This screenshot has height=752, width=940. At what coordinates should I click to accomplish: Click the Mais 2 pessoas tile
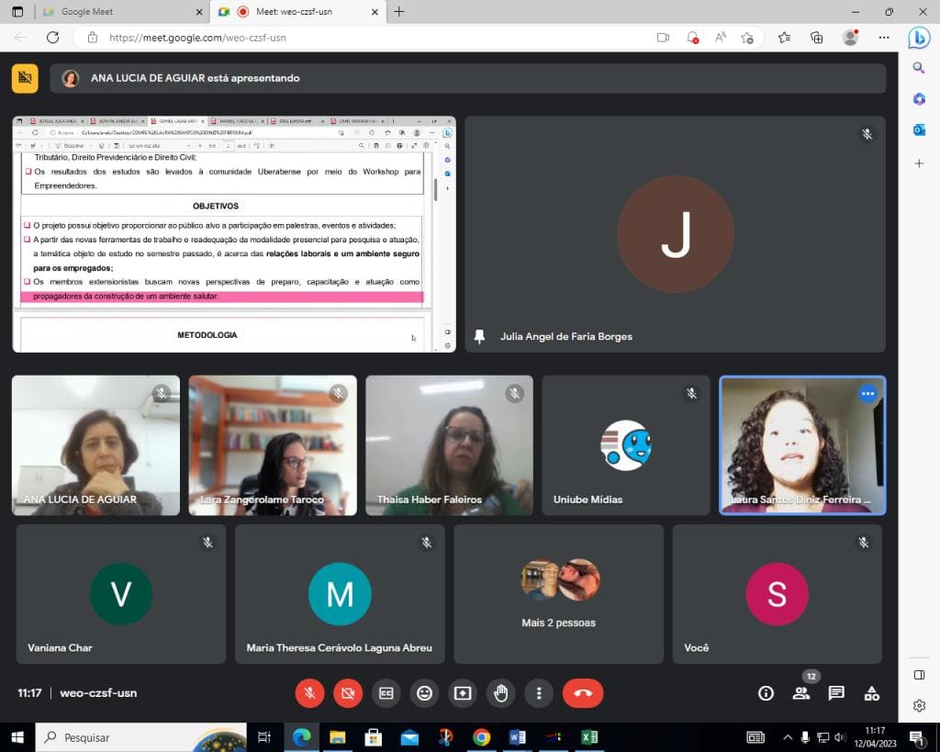pyautogui.click(x=559, y=594)
